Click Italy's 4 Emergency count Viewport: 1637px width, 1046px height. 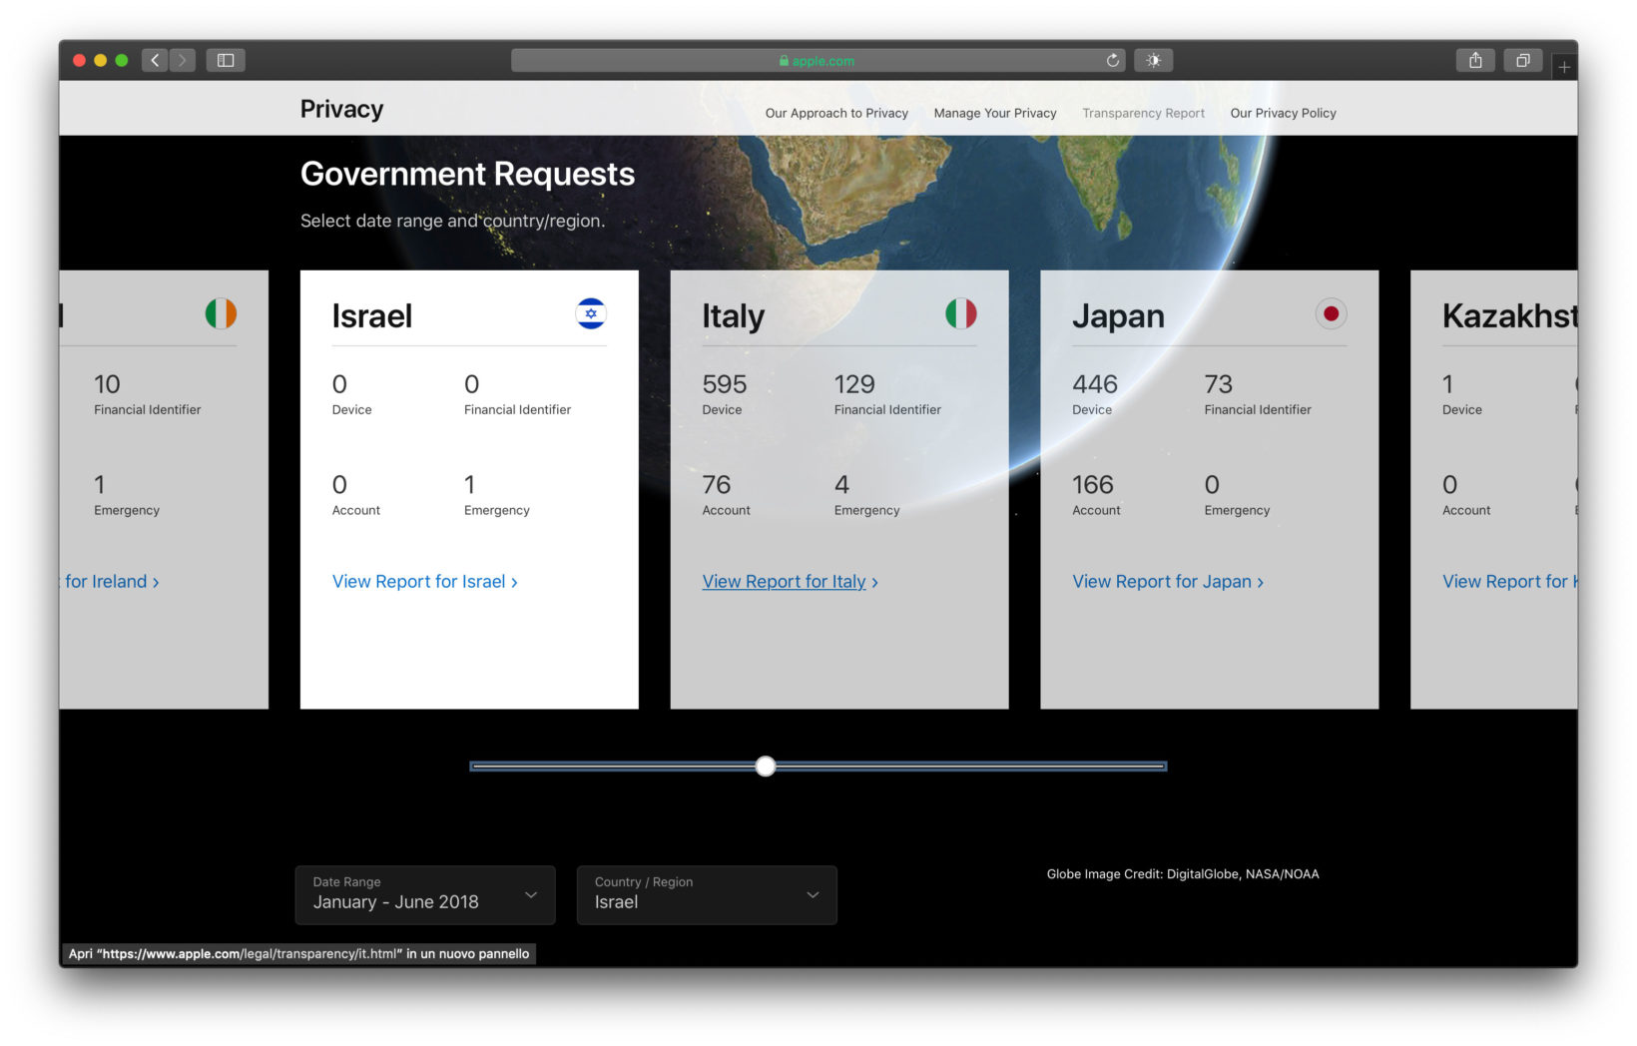coord(842,485)
